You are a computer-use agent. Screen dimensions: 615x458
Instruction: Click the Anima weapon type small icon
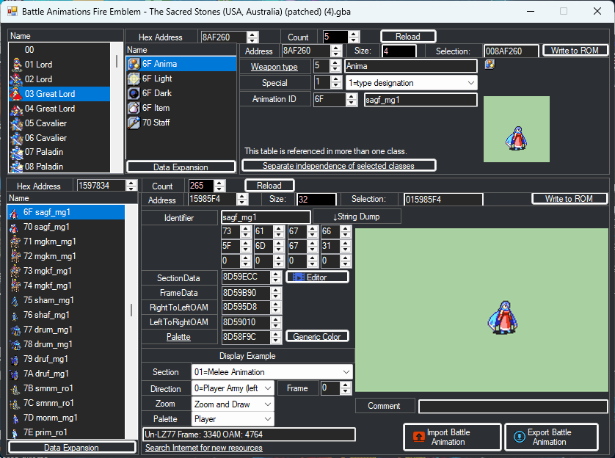click(x=490, y=65)
